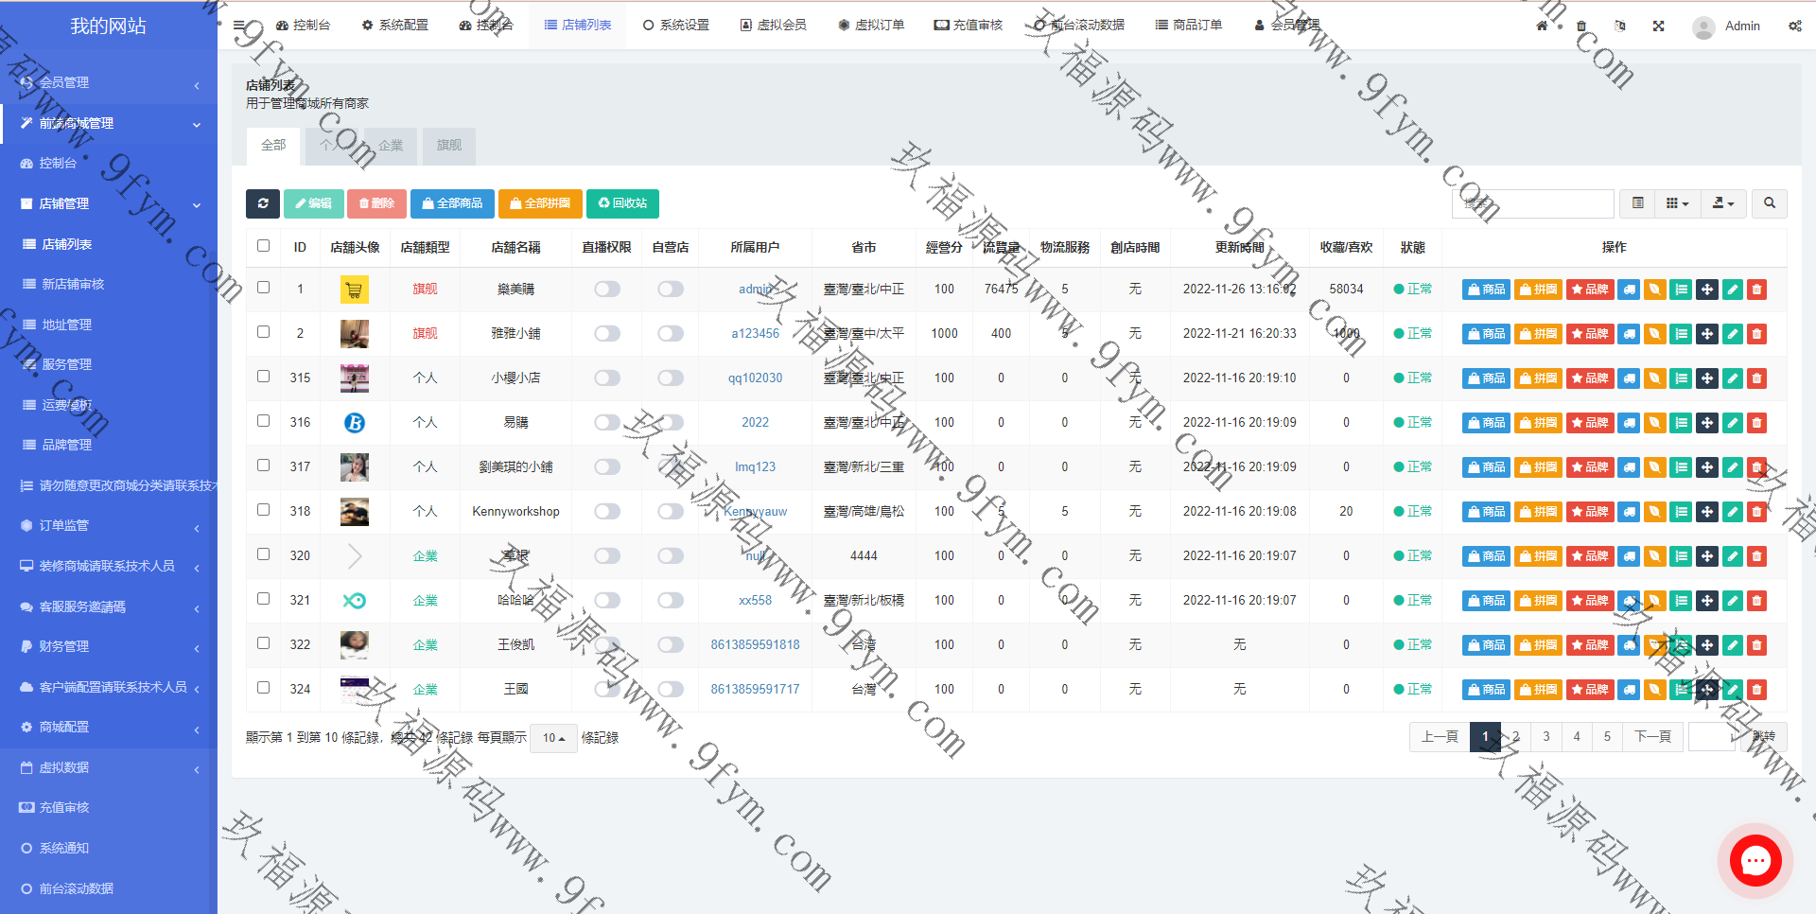Click the home icon in top bar

point(1542,26)
